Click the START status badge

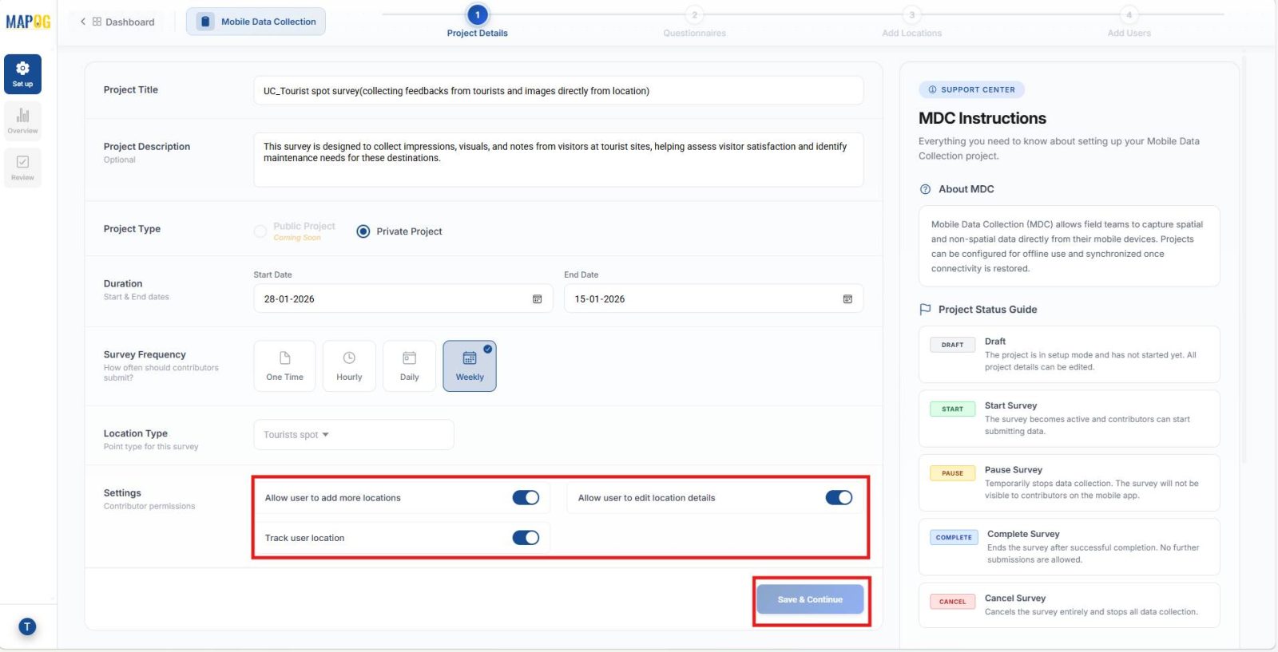(x=952, y=409)
